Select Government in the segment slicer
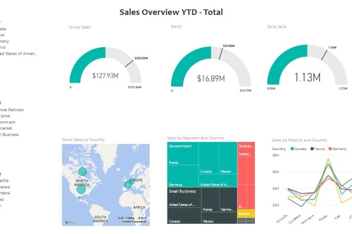 [x=7, y=122]
